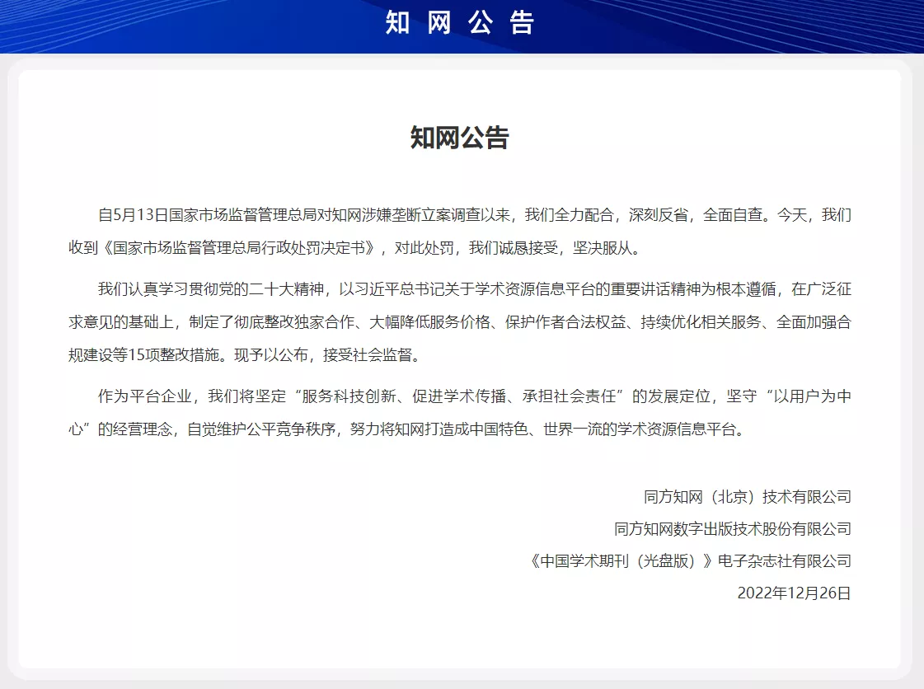The image size is (924, 689).
Task: Click the line starting 我们认真学习贯彻党的二十大精神
Action: click(x=475, y=289)
